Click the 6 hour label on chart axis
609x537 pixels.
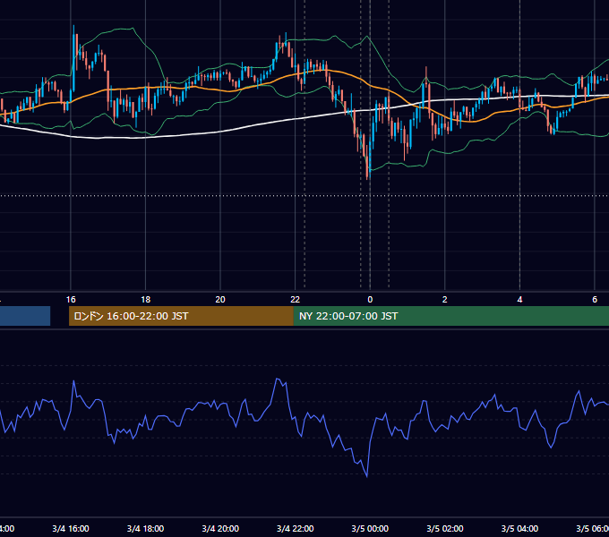point(595,300)
